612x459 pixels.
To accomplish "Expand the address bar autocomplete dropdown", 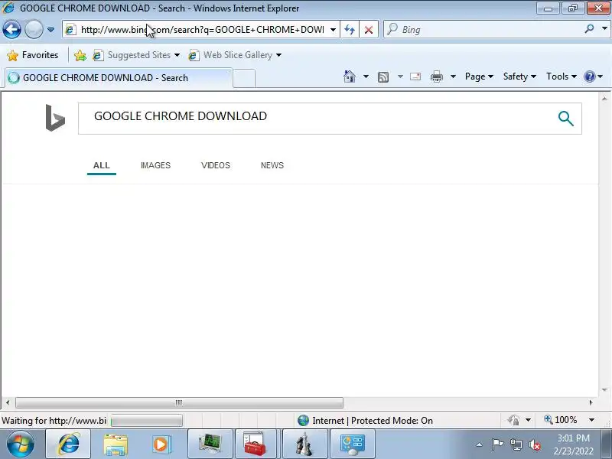I will pos(333,30).
